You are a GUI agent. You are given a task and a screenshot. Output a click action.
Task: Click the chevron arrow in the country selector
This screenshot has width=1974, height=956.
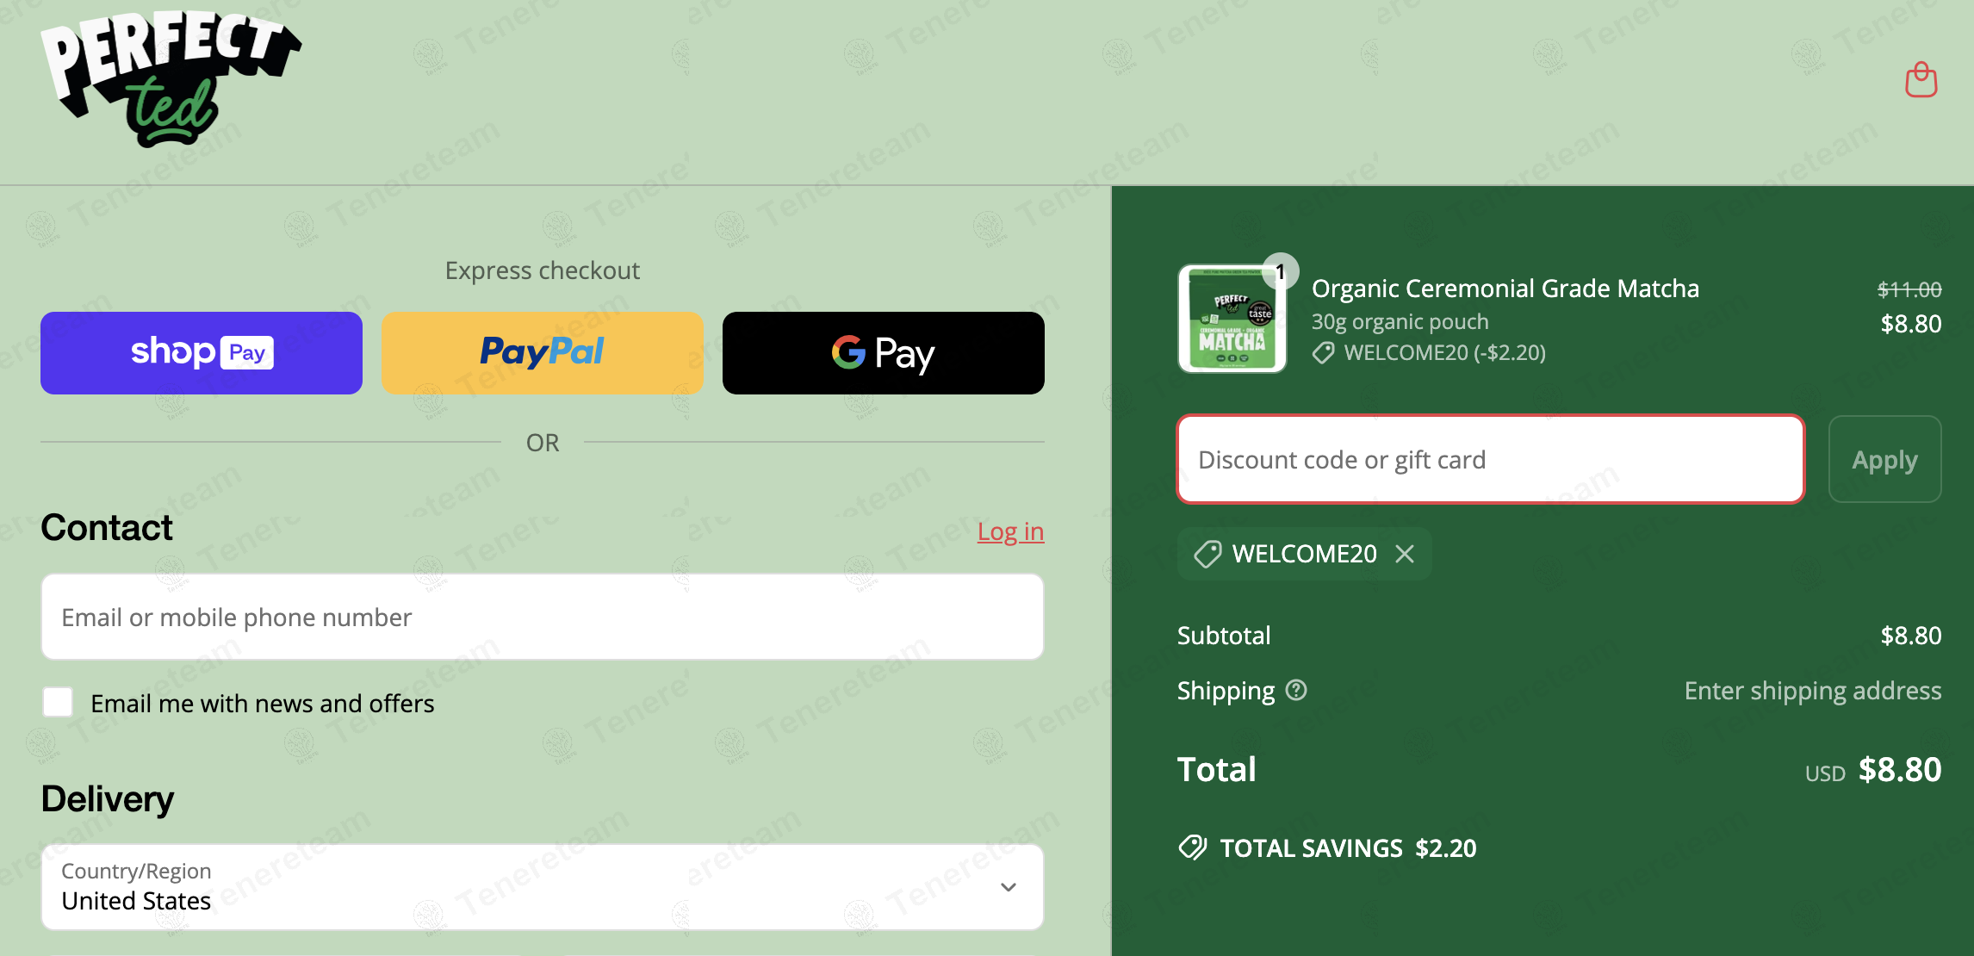click(x=1009, y=887)
